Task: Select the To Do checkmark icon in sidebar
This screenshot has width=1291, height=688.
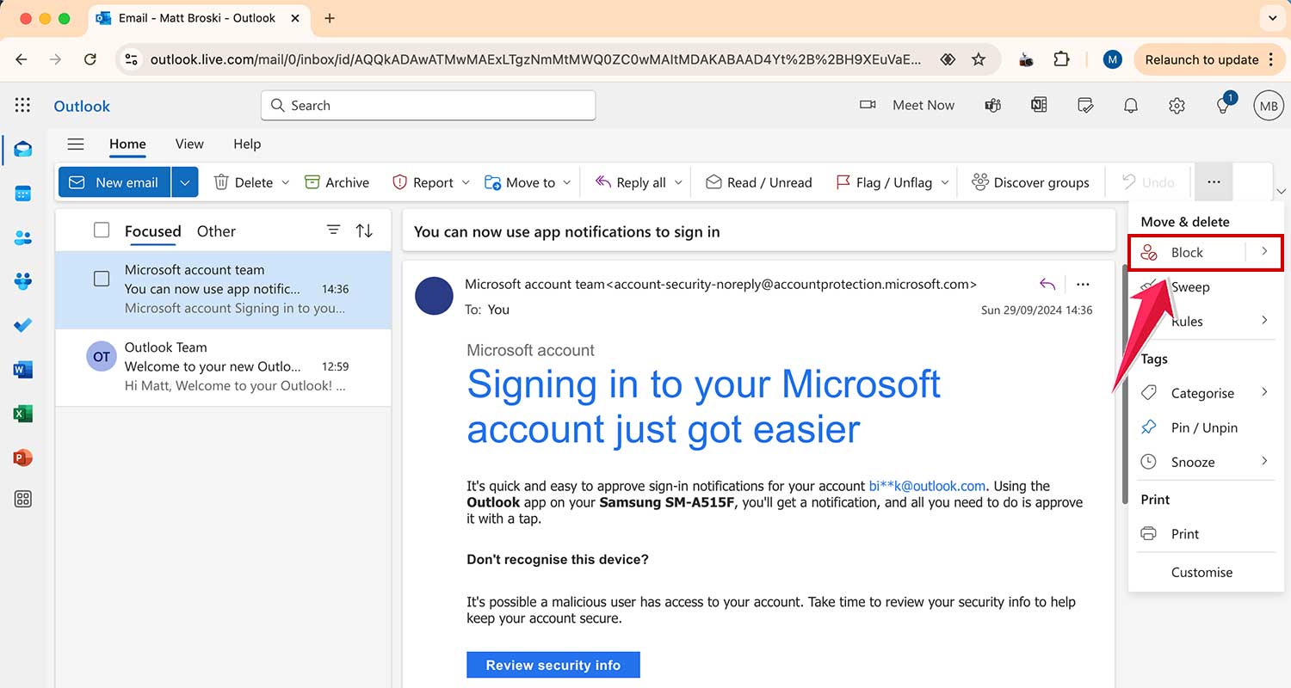Action: click(22, 325)
